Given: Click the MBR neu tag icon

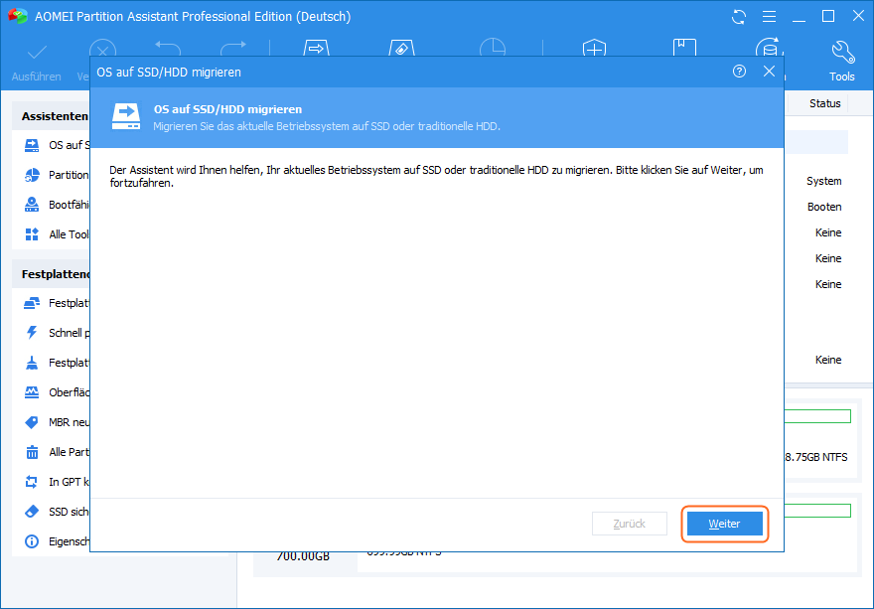Looking at the screenshot, I should tap(32, 422).
